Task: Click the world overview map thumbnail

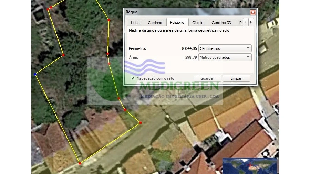Action: [x=249, y=166]
